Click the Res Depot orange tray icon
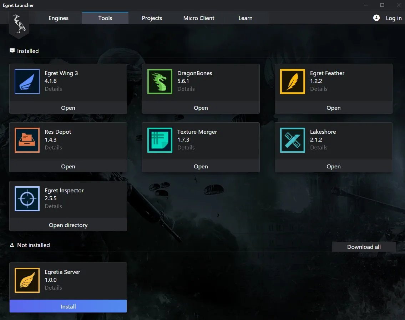405x320 pixels. pyautogui.click(x=27, y=140)
